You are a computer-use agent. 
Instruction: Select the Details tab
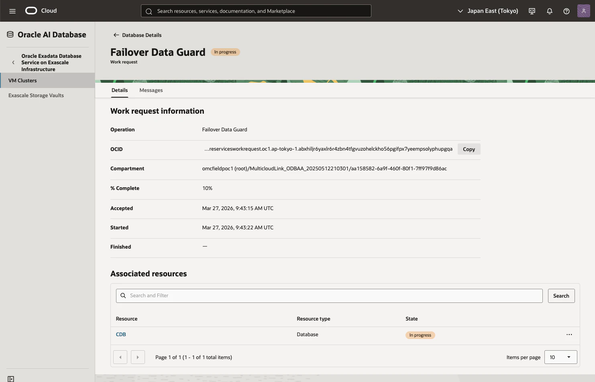point(120,90)
